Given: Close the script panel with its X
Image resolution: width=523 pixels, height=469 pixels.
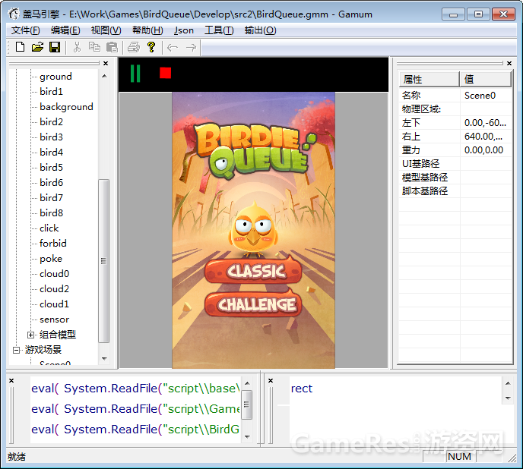Looking at the screenshot, I should [x=11, y=380].
